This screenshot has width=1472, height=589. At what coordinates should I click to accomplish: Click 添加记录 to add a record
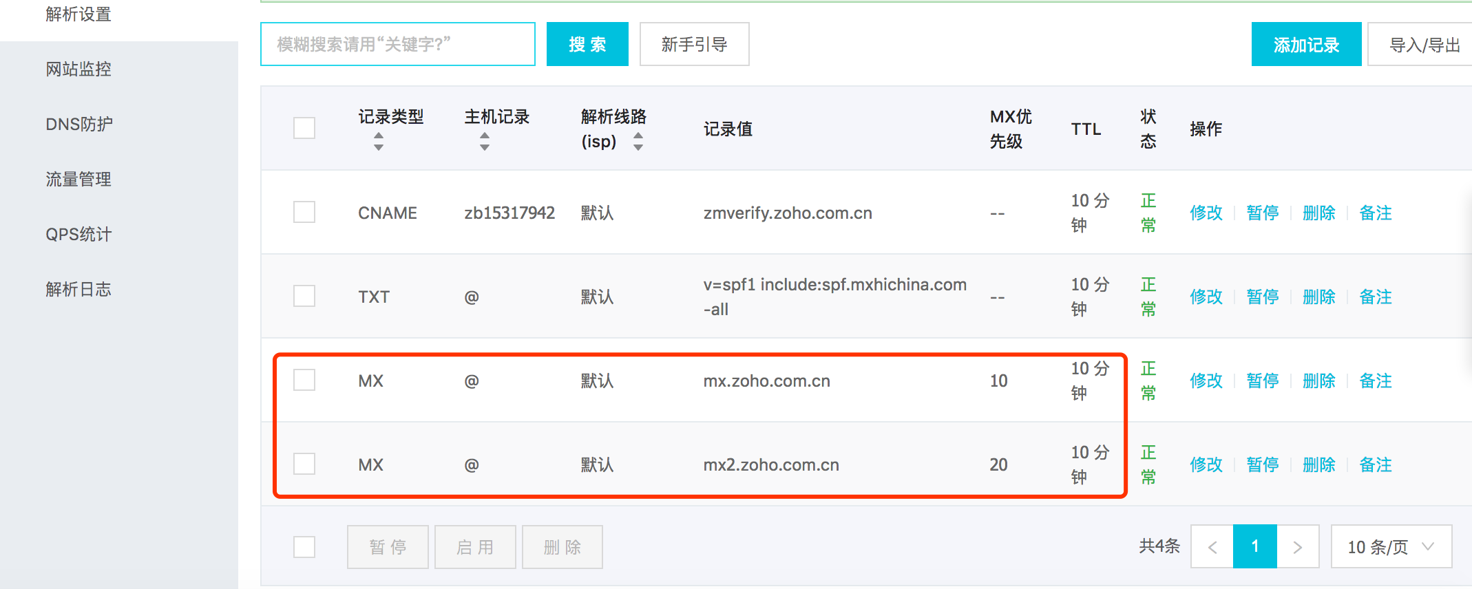coord(1306,44)
